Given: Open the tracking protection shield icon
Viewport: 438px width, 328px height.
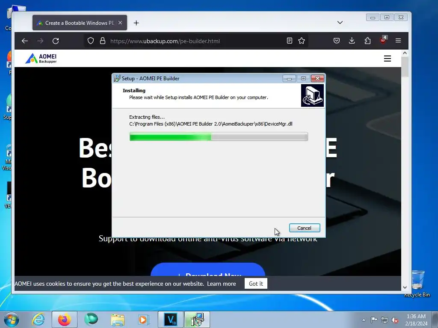Looking at the screenshot, I should (x=91, y=41).
